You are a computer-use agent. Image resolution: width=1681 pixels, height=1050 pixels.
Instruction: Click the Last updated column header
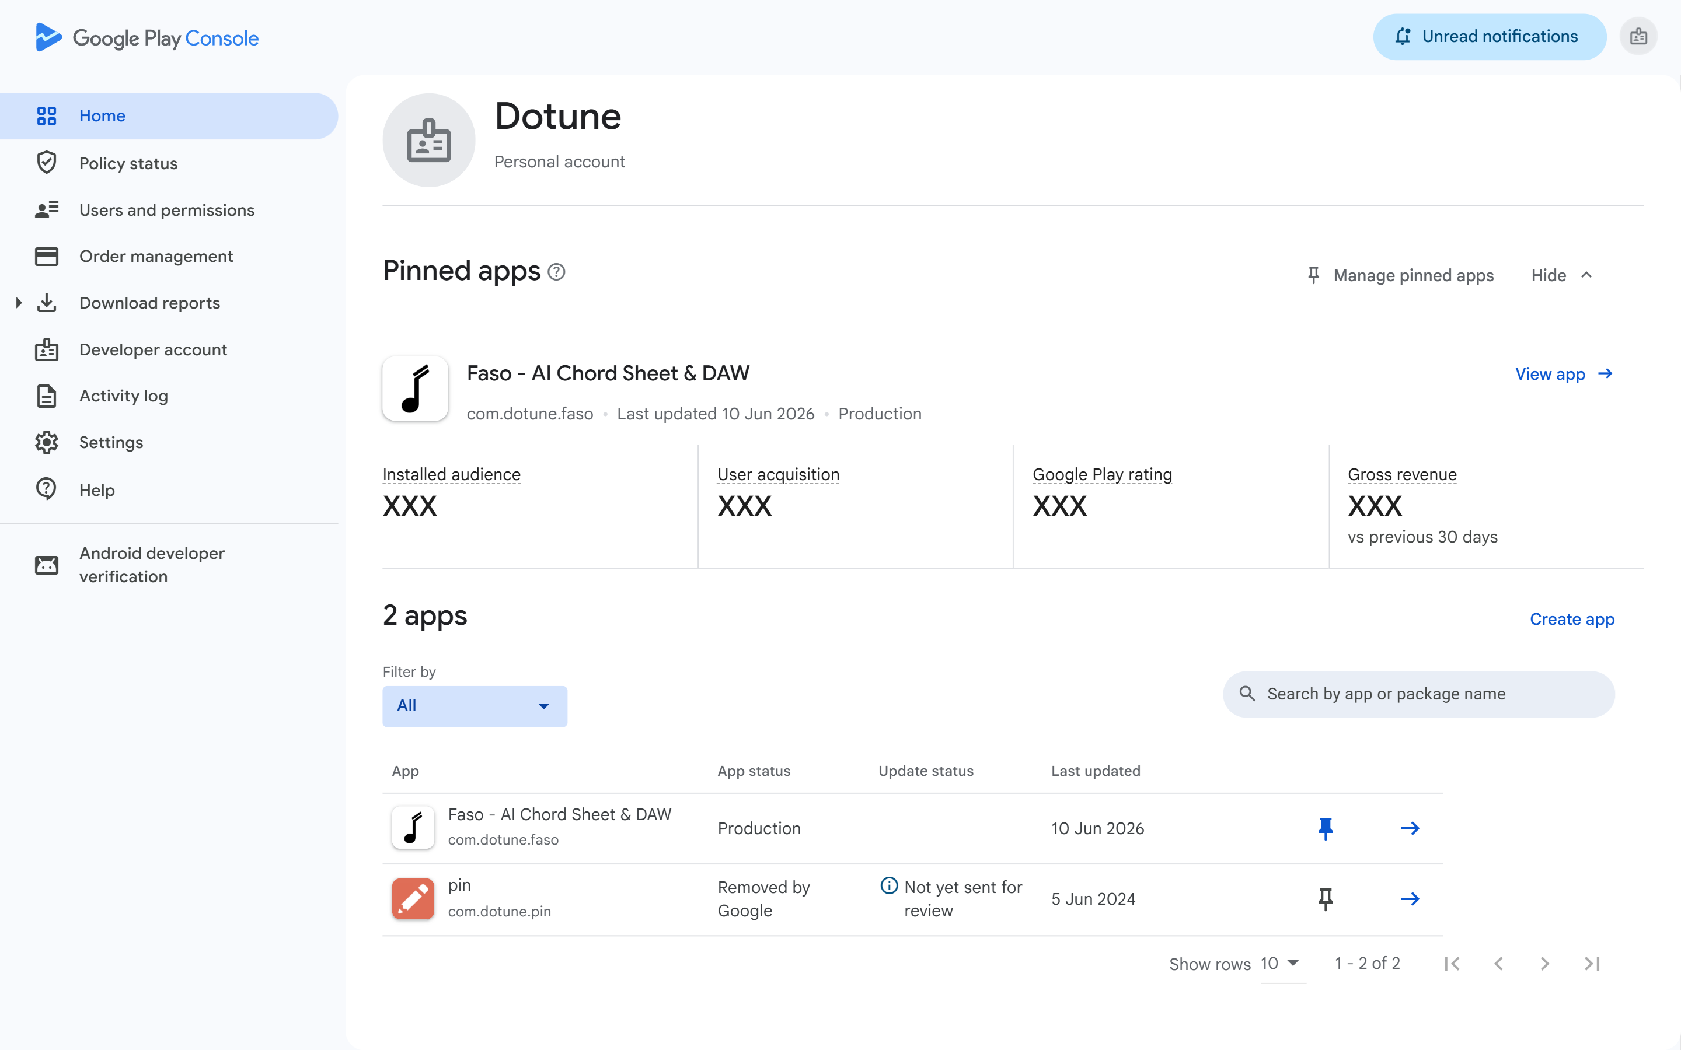point(1096,771)
